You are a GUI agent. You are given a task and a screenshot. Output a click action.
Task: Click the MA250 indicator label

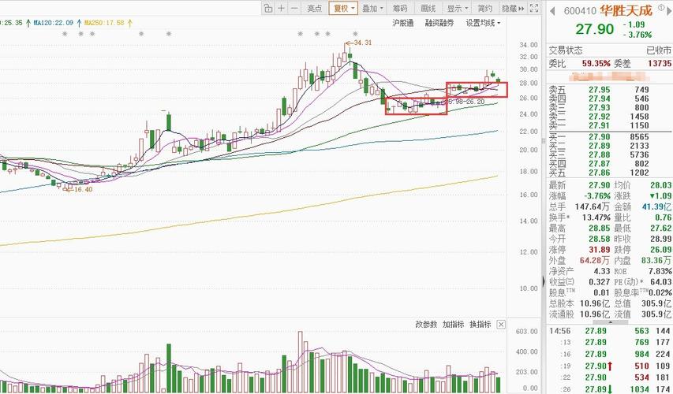(104, 23)
